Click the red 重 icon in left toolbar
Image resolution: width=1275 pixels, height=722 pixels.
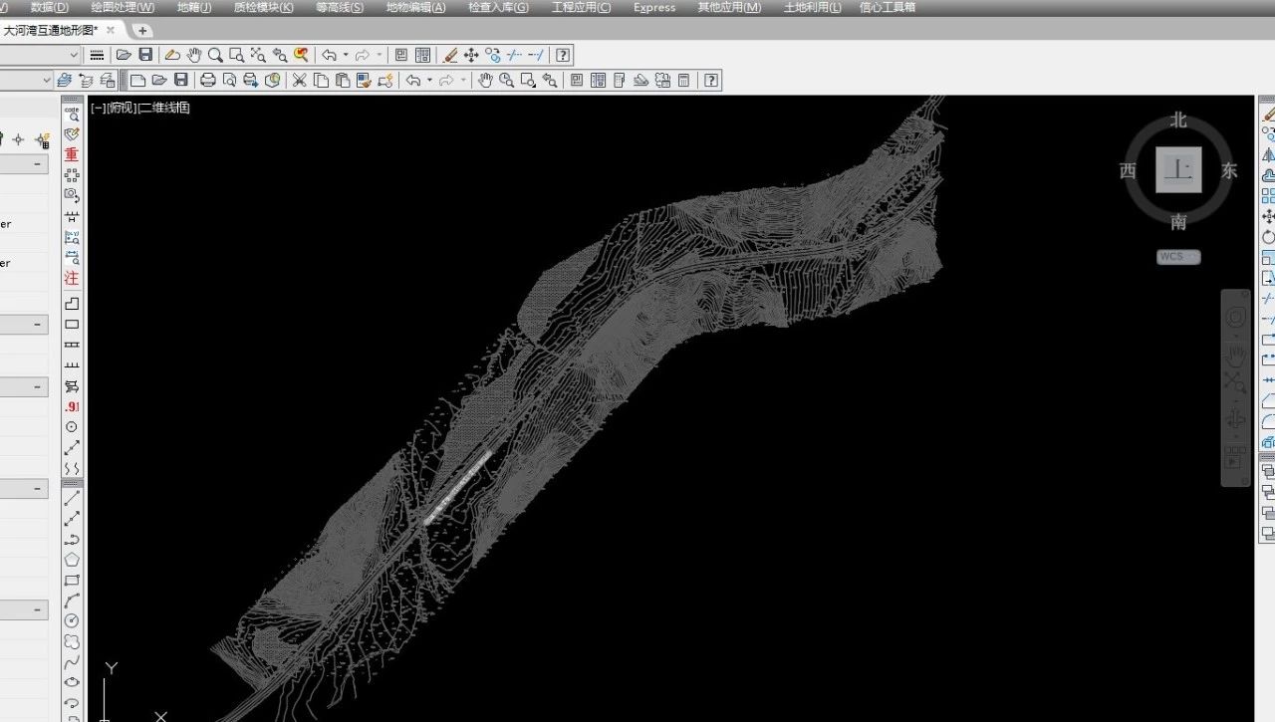[x=72, y=154]
